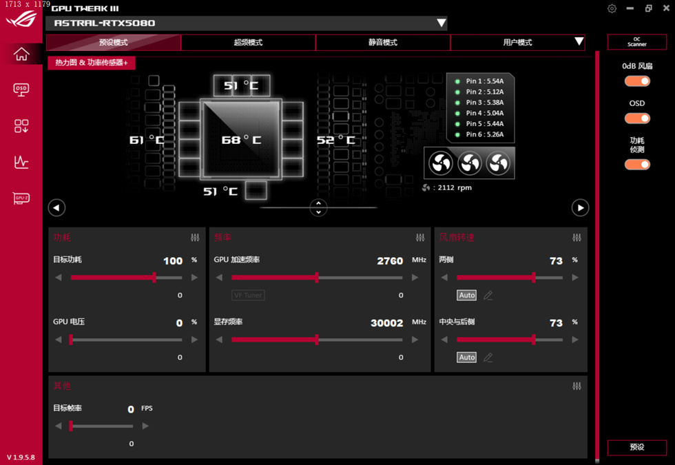Click 显存频率 value 30002 field
The width and height of the screenshot is (675, 465).
coord(387,323)
